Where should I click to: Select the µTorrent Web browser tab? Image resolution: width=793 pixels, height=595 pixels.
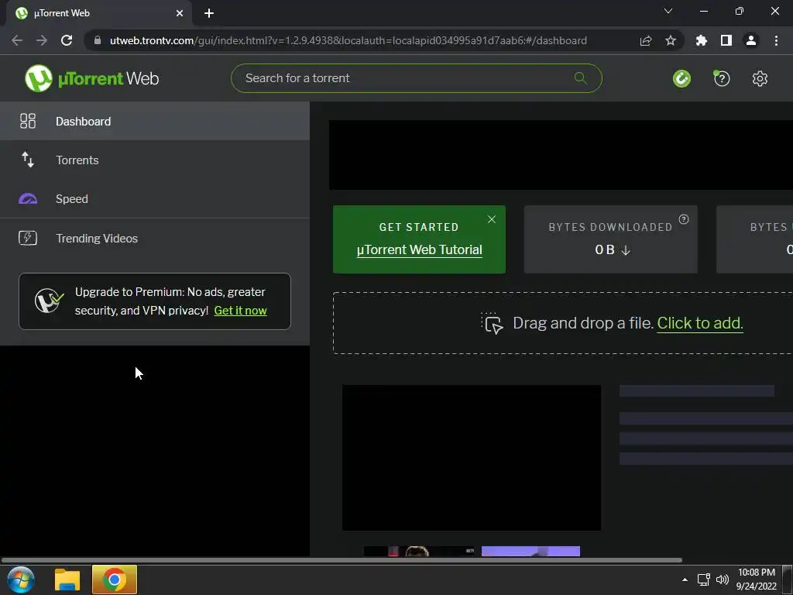(x=99, y=13)
